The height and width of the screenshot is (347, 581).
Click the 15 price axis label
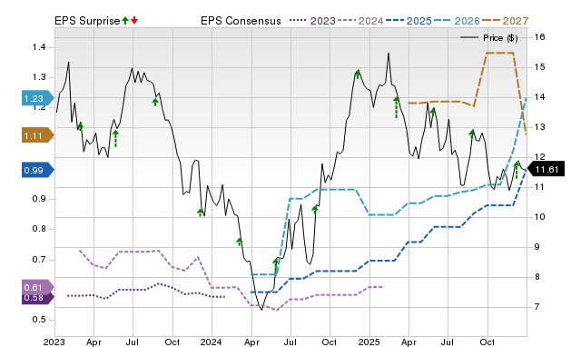tap(540, 67)
